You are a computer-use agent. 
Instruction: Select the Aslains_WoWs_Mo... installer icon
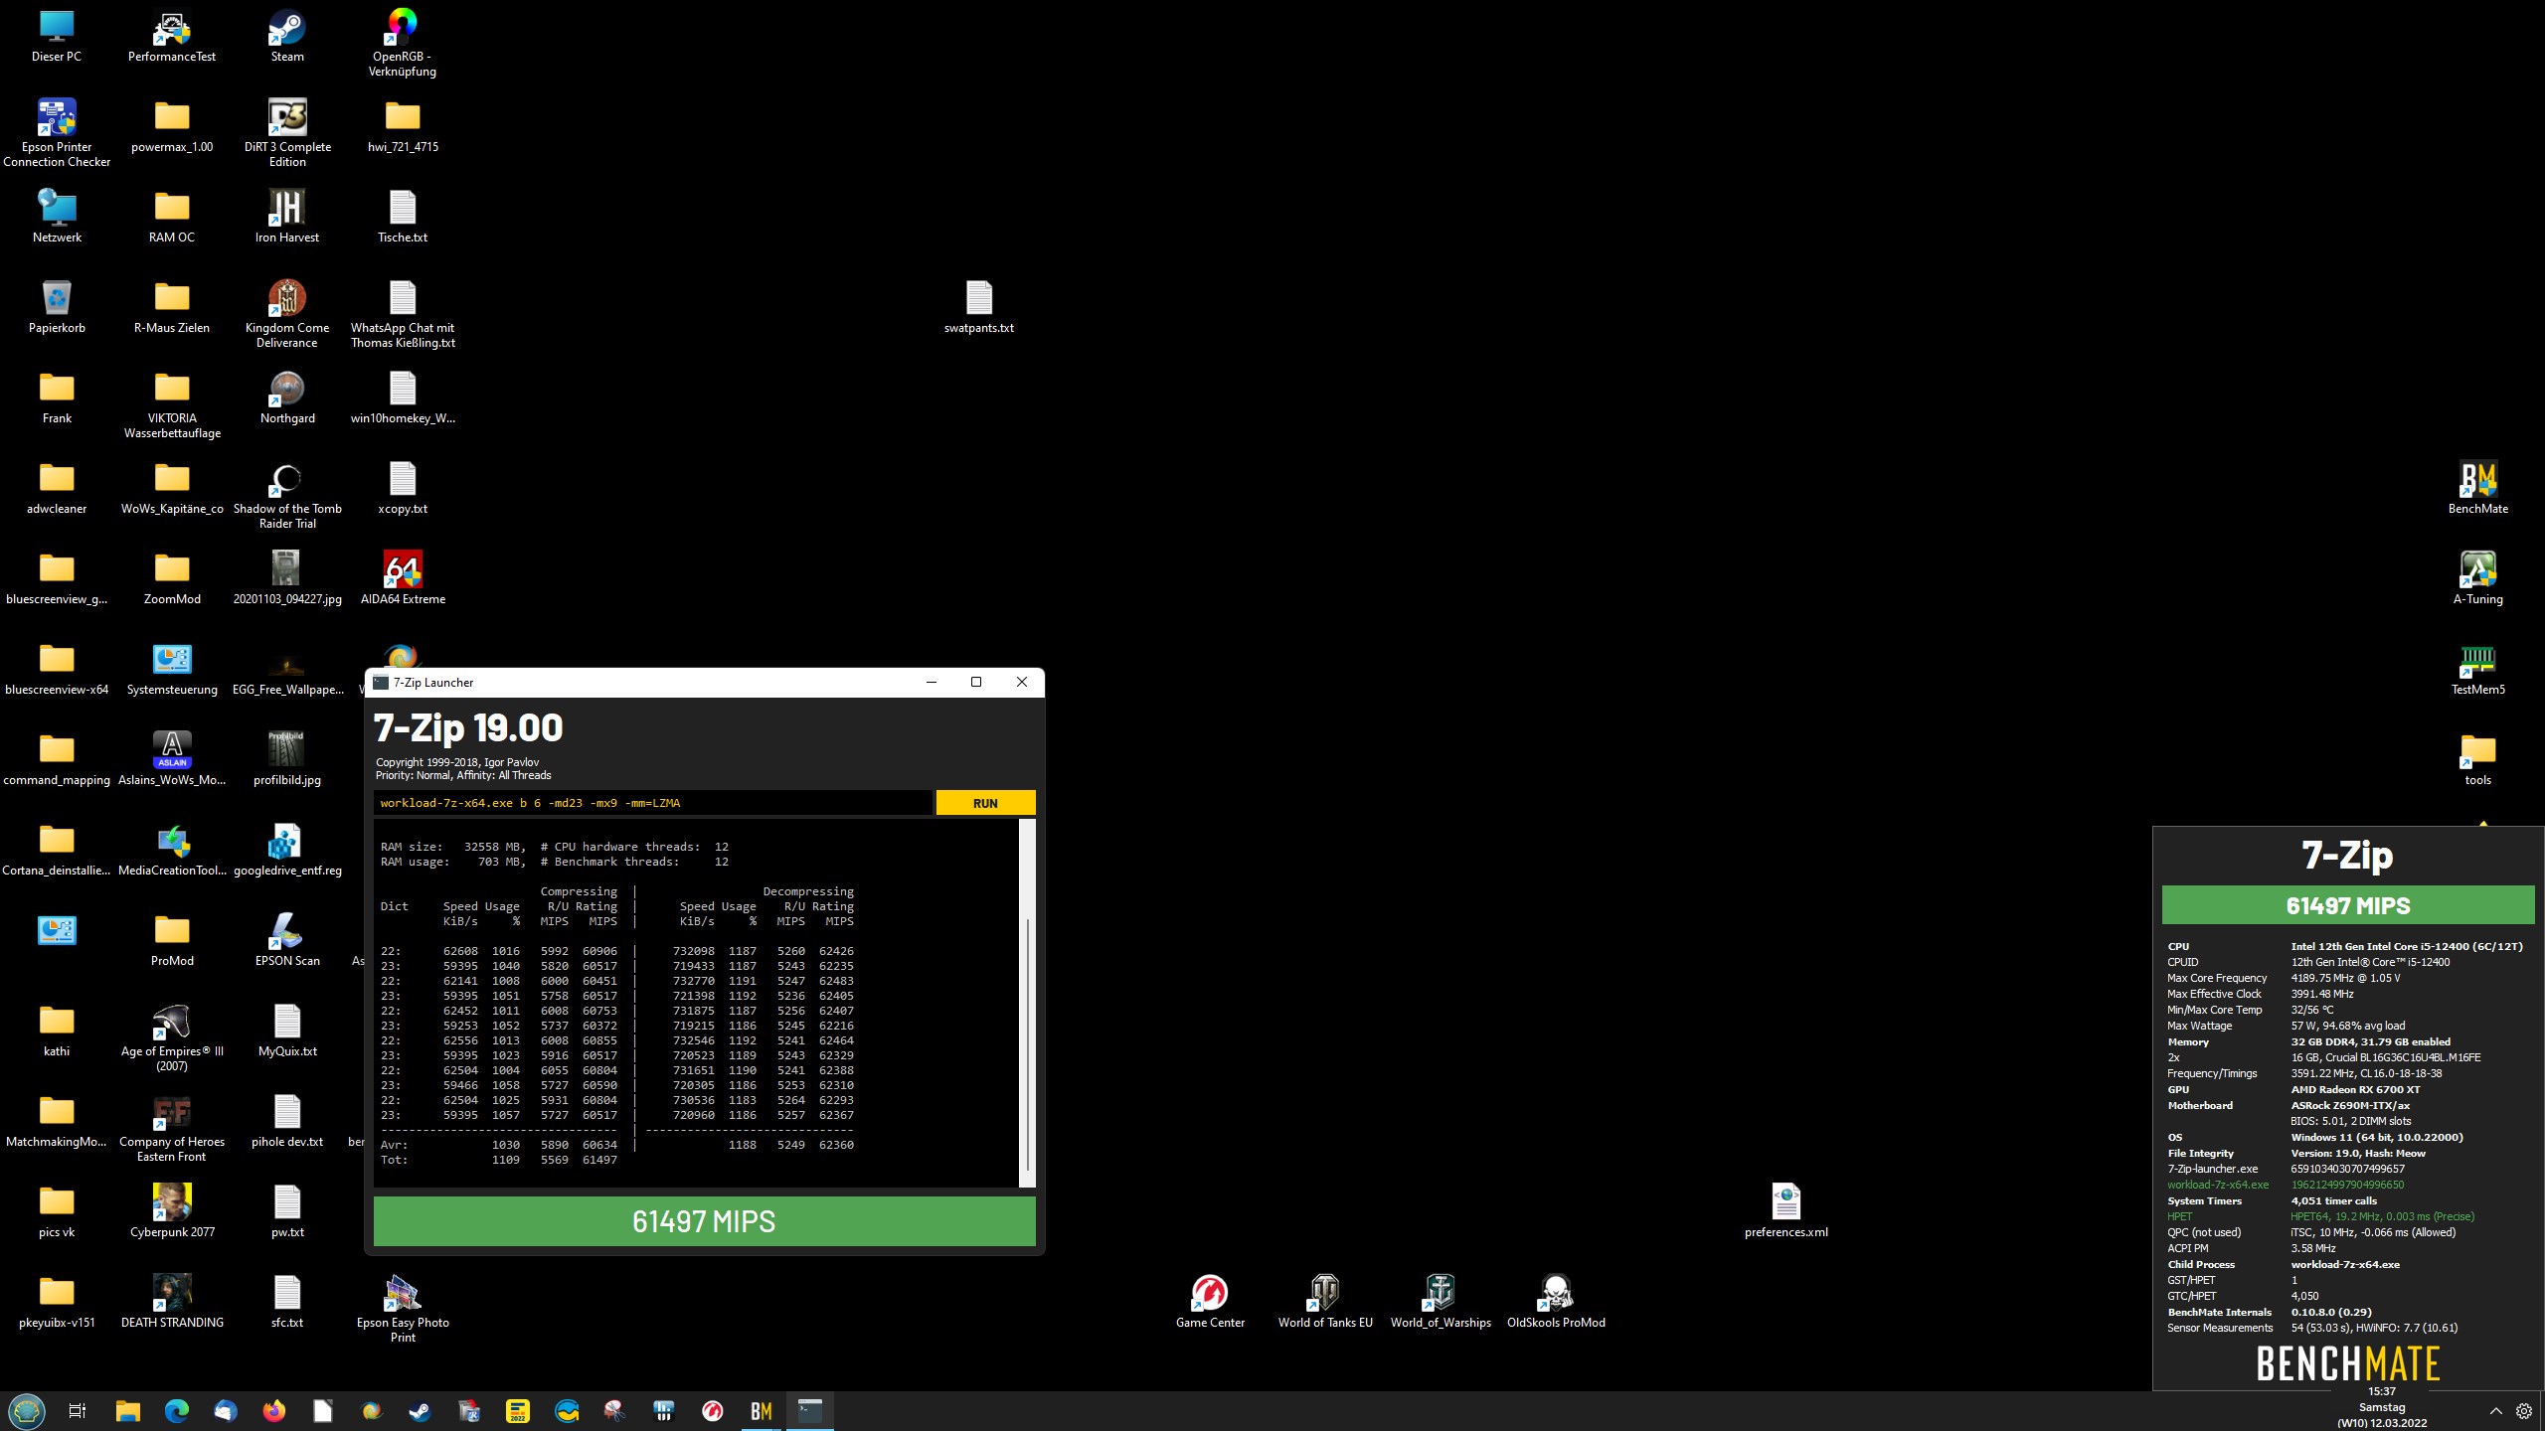172,759
